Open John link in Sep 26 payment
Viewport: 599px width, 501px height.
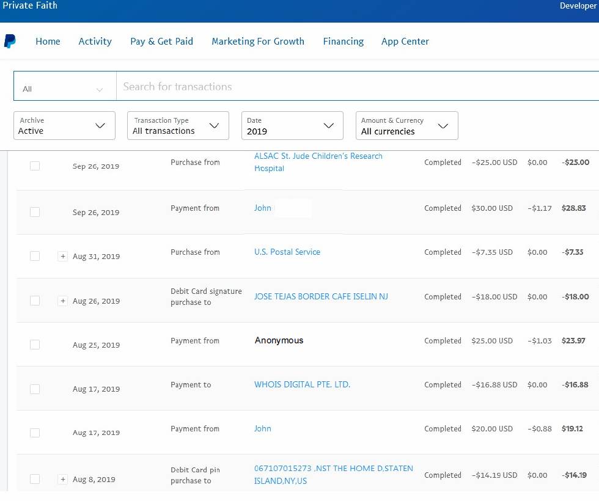click(x=263, y=208)
